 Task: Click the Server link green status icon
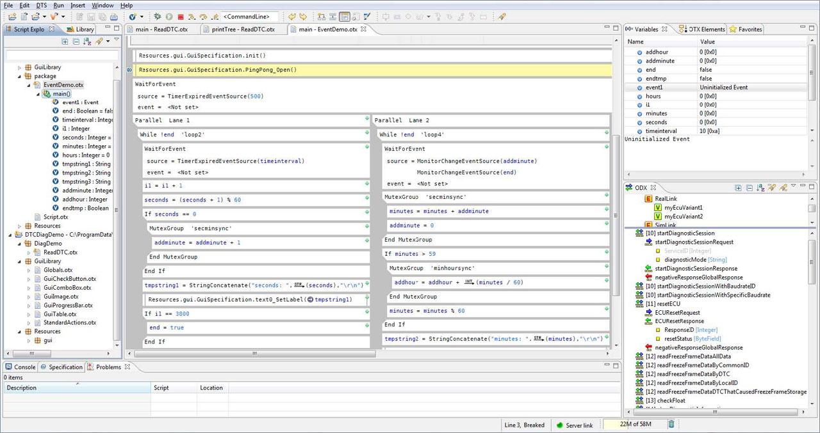559,425
